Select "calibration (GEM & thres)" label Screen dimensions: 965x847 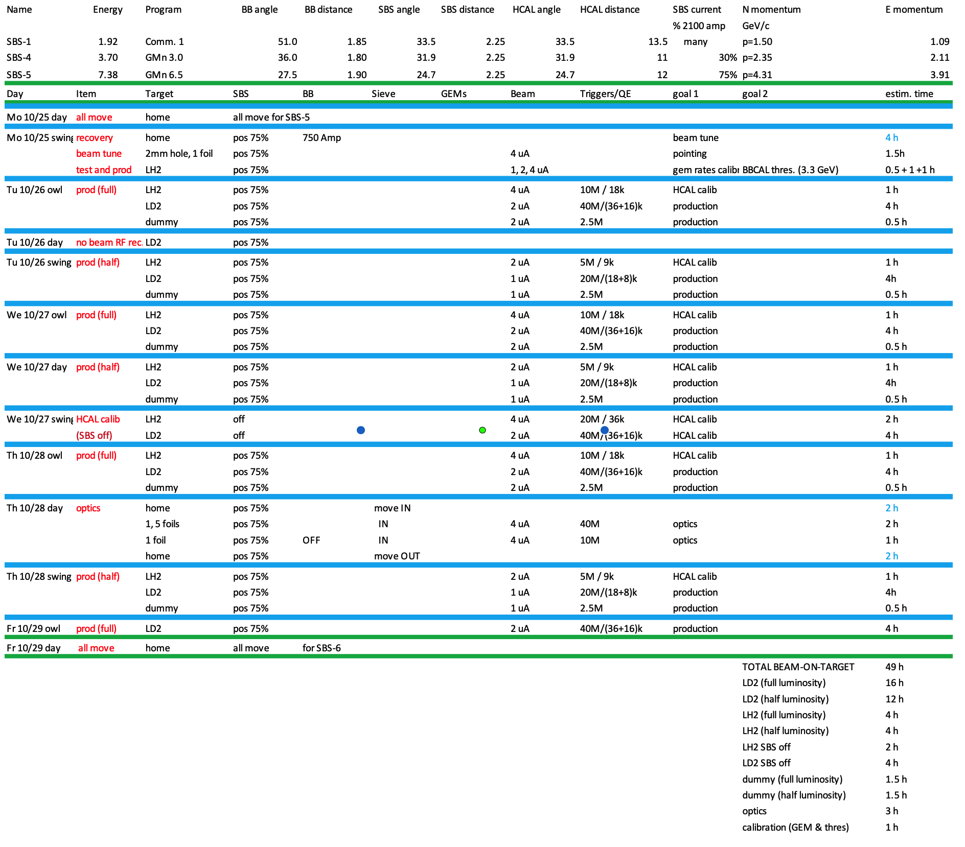click(796, 828)
